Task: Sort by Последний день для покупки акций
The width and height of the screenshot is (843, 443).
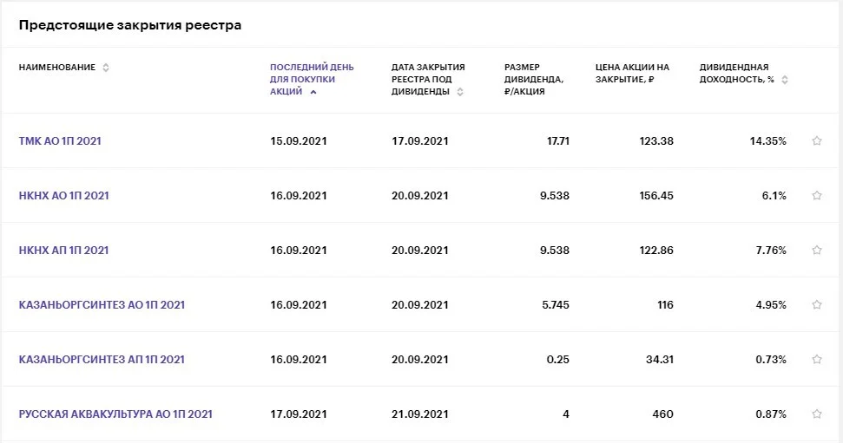Action: coord(312,80)
